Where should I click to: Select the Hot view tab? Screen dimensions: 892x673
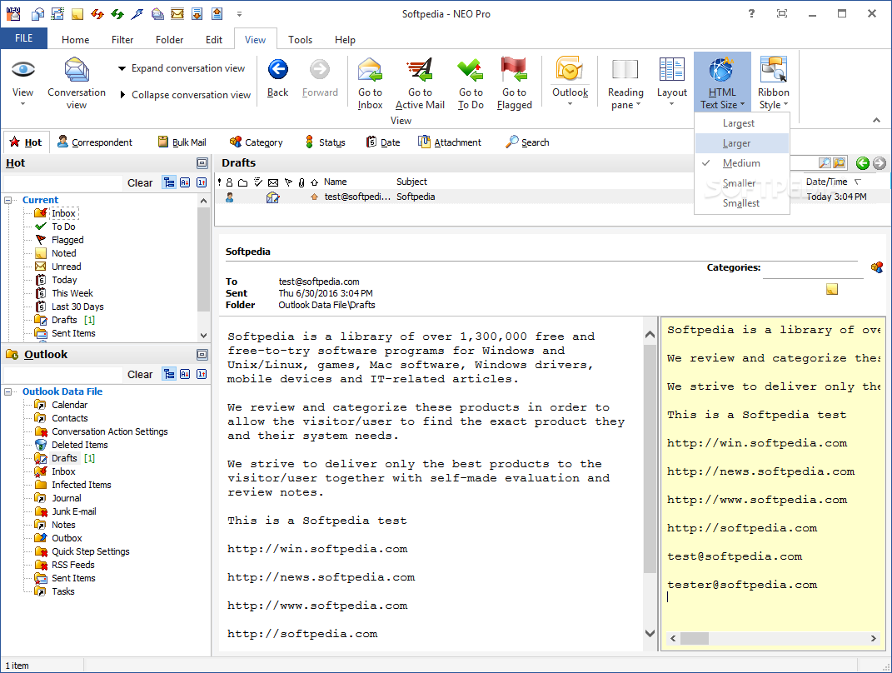pyautogui.click(x=26, y=142)
